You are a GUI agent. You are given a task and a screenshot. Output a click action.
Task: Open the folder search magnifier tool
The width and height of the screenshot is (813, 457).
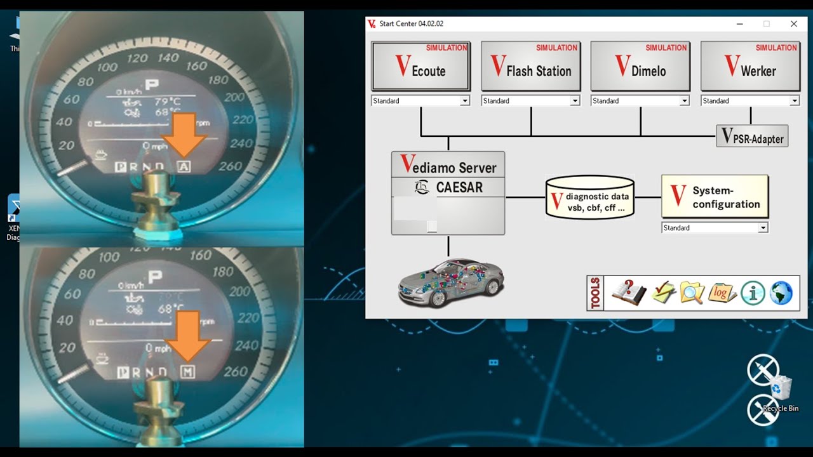coord(692,293)
